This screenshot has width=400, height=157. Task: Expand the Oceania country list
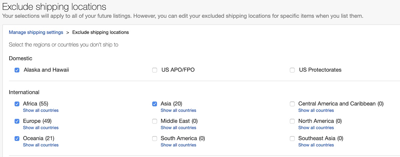click(x=41, y=145)
